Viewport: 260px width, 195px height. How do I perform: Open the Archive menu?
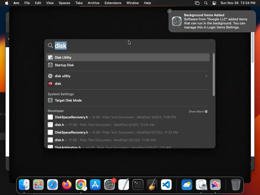point(93,3)
